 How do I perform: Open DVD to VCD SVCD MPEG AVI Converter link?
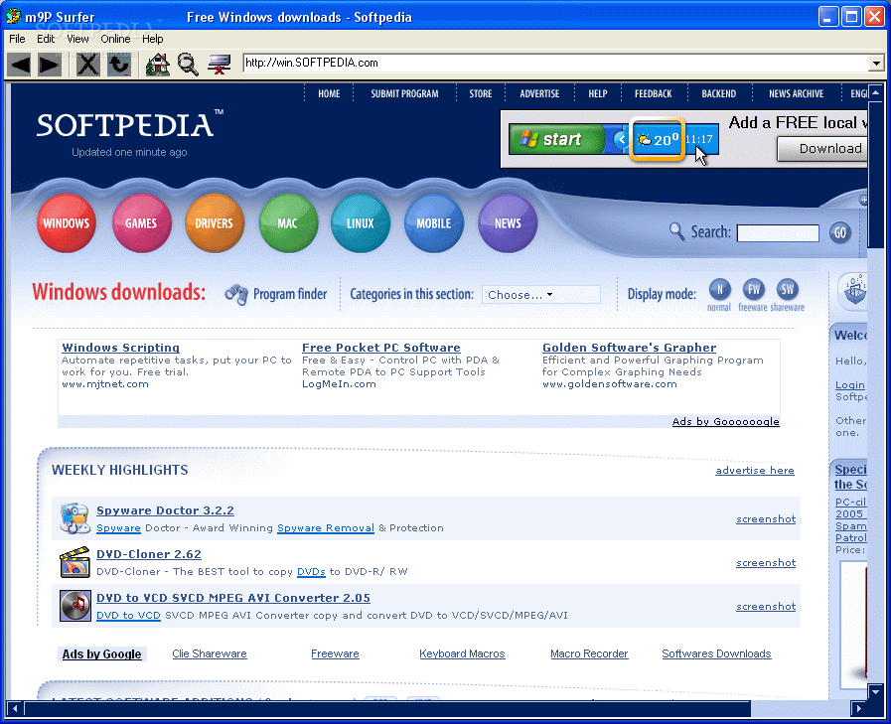[233, 598]
